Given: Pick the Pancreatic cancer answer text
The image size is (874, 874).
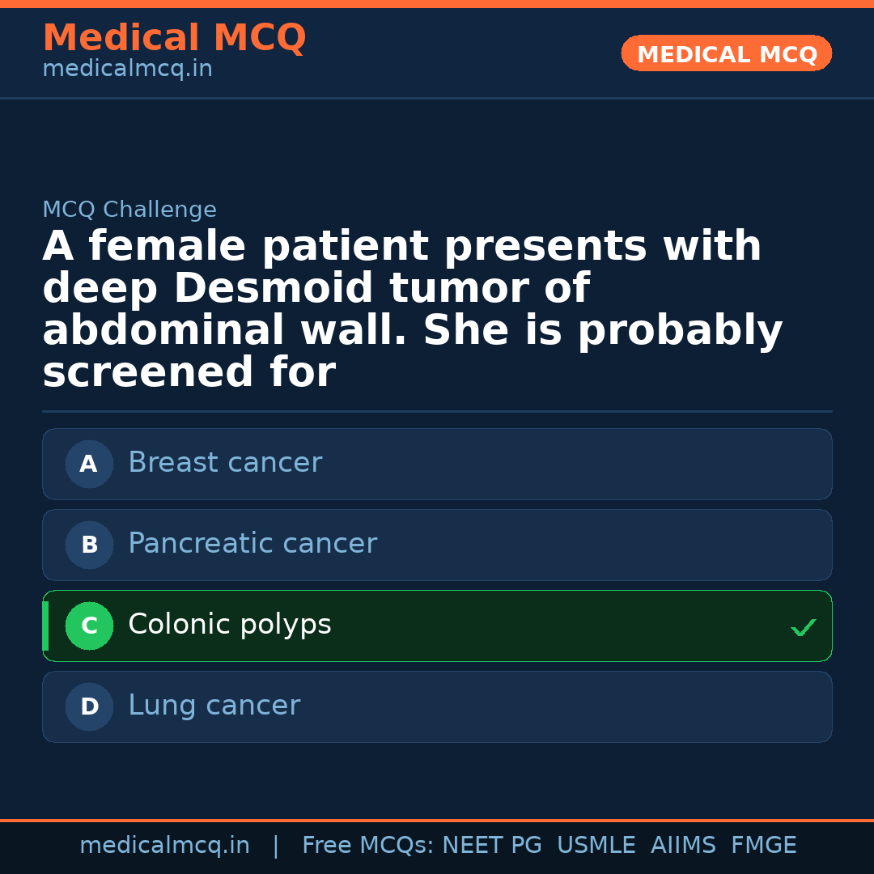Looking at the screenshot, I should (x=252, y=544).
